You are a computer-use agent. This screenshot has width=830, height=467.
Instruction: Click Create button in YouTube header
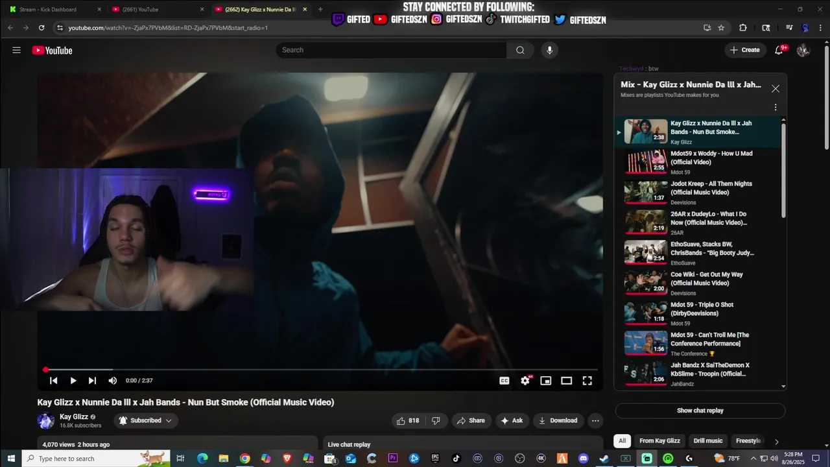pyautogui.click(x=744, y=50)
